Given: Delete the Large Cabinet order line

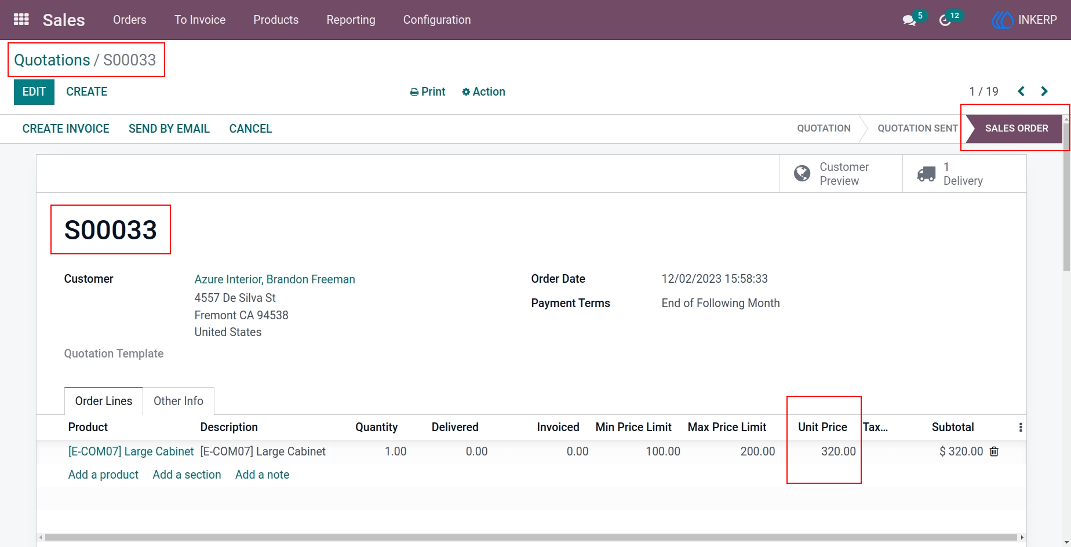Looking at the screenshot, I should 995,451.
